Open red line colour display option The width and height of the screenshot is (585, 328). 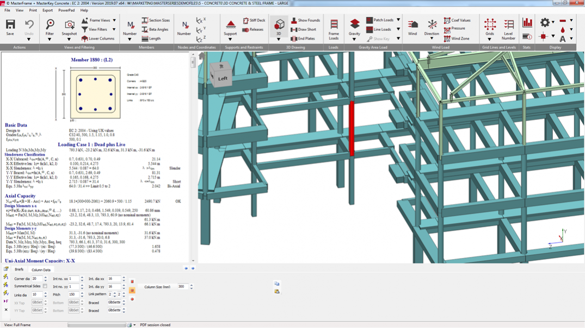[563, 21]
